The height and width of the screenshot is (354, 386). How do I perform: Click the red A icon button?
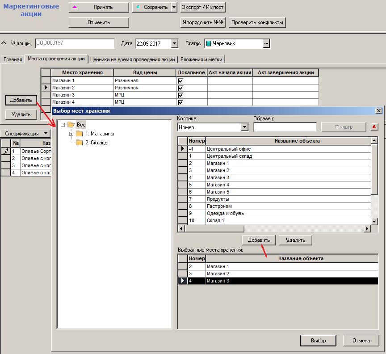374,127
